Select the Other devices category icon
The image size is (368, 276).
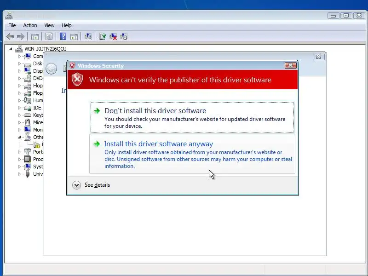[x=28, y=137]
